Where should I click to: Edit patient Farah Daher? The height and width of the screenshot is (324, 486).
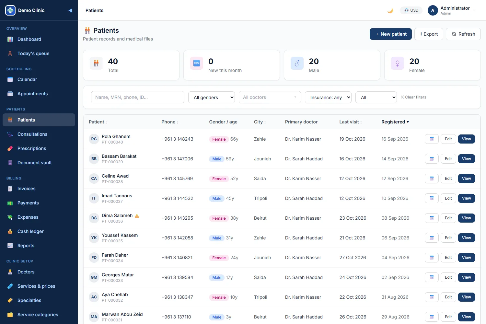pos(448,258)
